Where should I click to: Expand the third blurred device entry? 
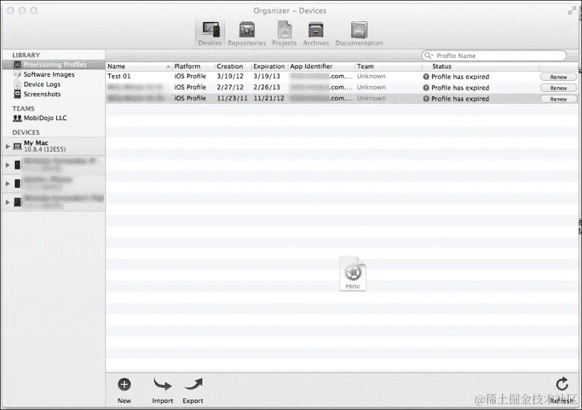tap(7, 202)
